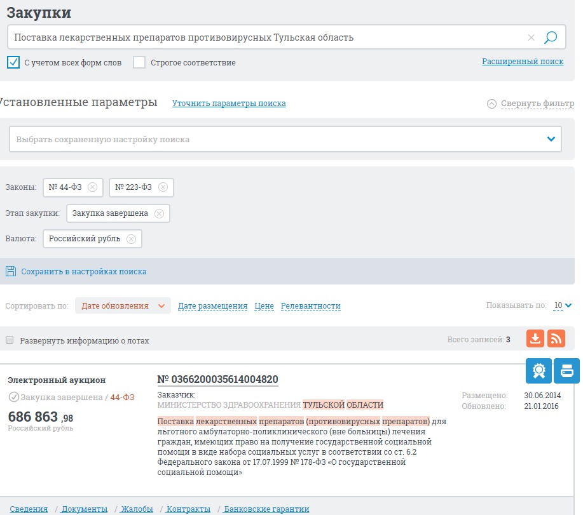The width and height of the screenshot is (583, 515).
Task: Click the blue certificate badge icon
Action: click(538, 371)
